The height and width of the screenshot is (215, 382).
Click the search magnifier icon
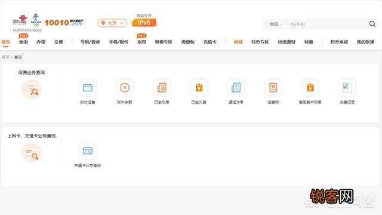pyautogui.click(x=372, y=24)
